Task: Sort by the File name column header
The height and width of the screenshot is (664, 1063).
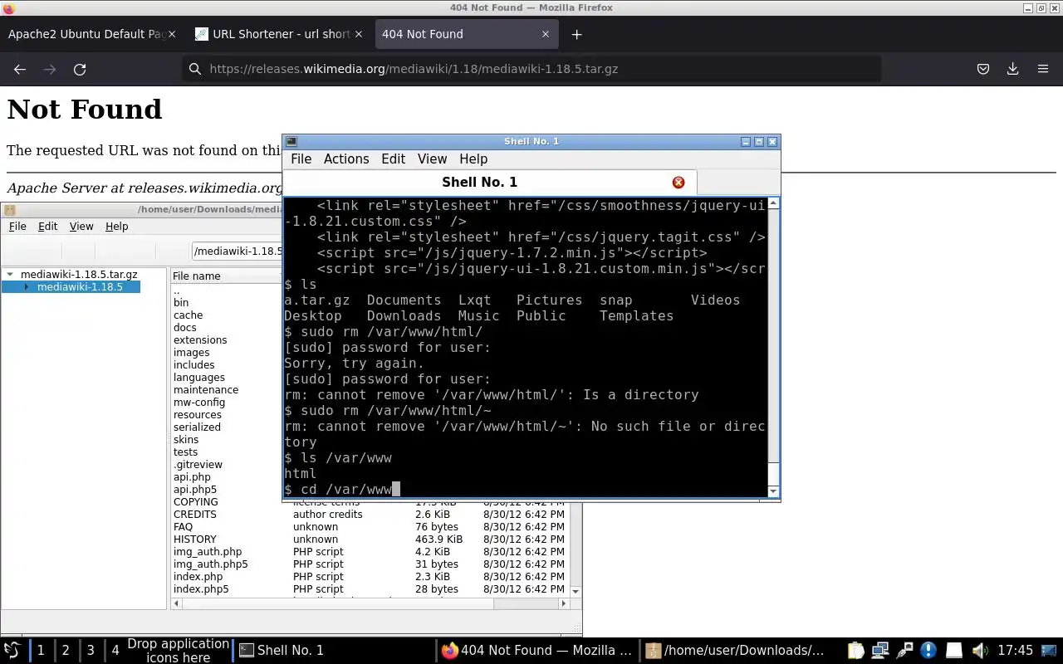Action: (226, 276)
